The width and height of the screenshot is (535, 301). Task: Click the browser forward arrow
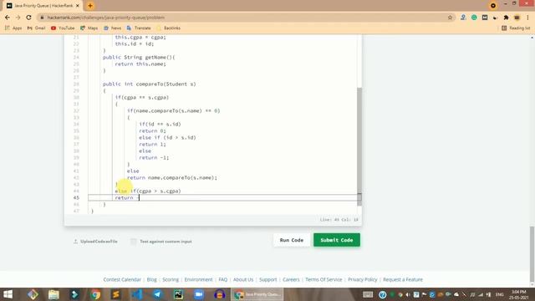18,18
